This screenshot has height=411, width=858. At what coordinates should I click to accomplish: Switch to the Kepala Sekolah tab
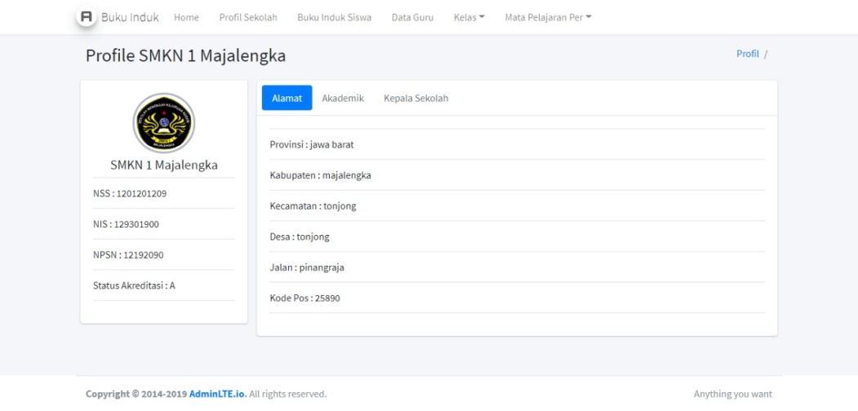coord(416,99)
